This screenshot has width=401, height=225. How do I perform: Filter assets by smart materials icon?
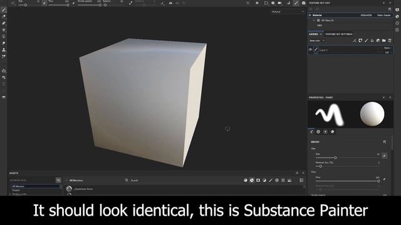pos(252,181)
